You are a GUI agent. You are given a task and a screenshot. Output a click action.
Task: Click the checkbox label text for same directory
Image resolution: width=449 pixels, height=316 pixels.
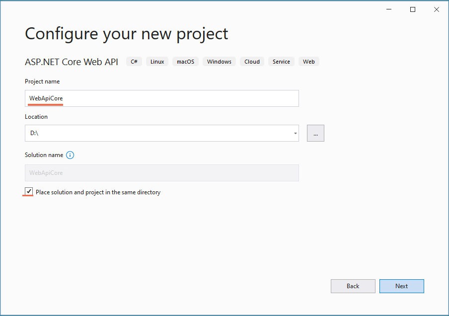[x=98, y=192]
